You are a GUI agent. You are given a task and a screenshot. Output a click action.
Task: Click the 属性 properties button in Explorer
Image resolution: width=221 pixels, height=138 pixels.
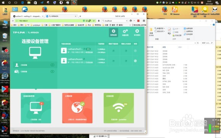point(169,31)
